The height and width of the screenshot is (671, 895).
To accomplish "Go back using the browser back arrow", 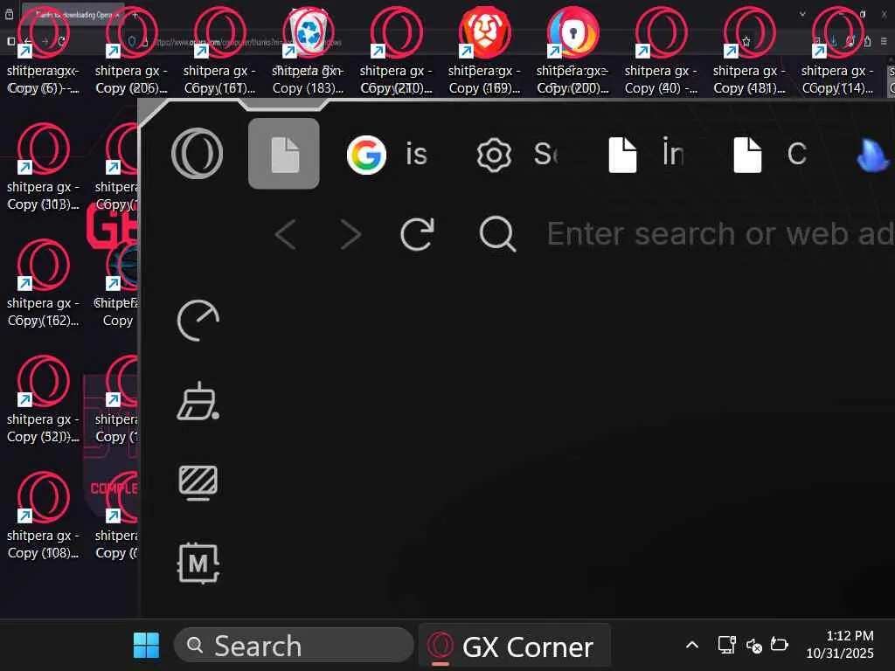I will pos(286,234).
